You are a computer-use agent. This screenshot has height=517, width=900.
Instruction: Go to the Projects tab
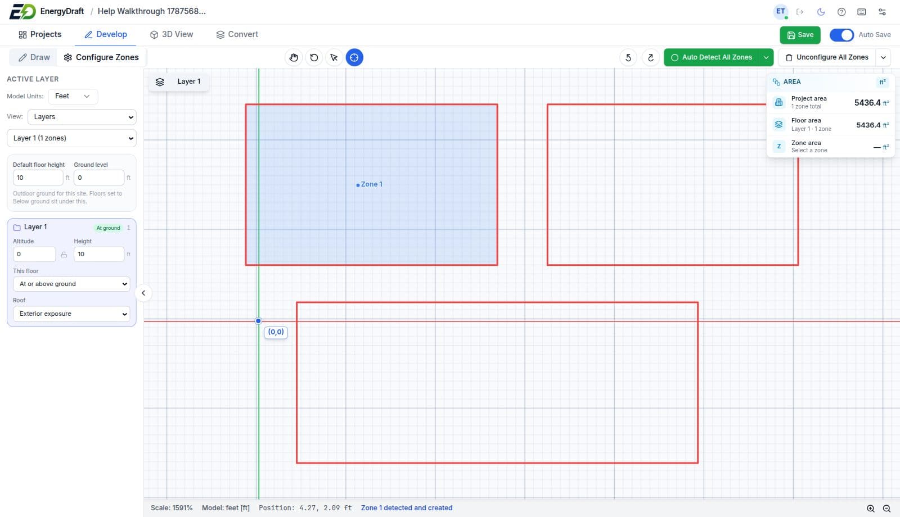pyautogui.click(x=39, y=34)
